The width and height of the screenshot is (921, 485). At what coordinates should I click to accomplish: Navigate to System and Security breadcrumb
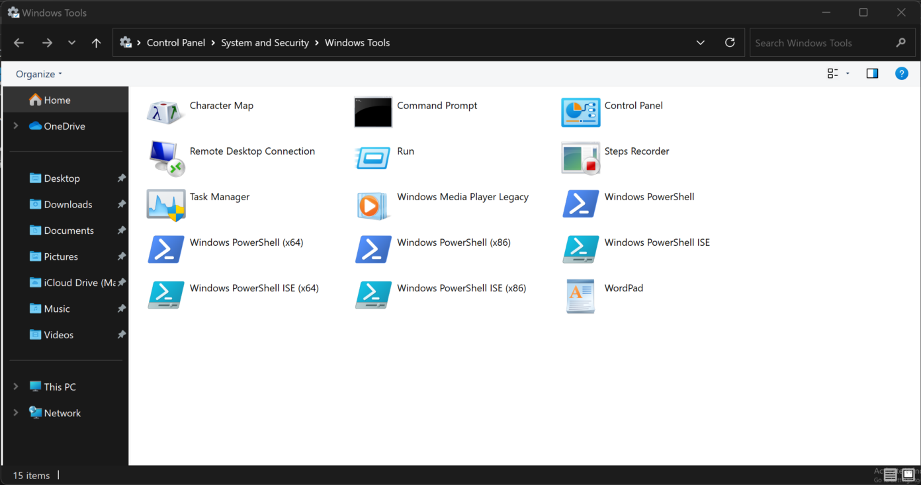point(265,42)
